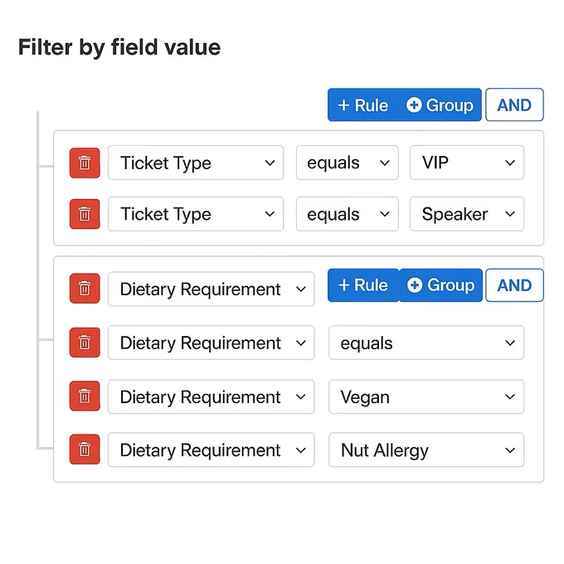Viewport: 564px width, 564px height.
Task: Open the Nut Allergy value dropdown
Action: [x=426, y=450]
